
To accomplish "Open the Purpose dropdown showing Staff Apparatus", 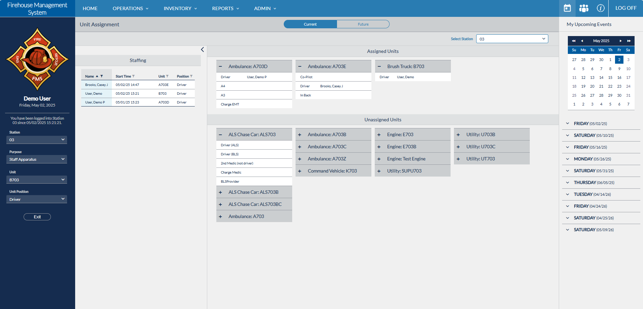I will [x=37, y=159].
